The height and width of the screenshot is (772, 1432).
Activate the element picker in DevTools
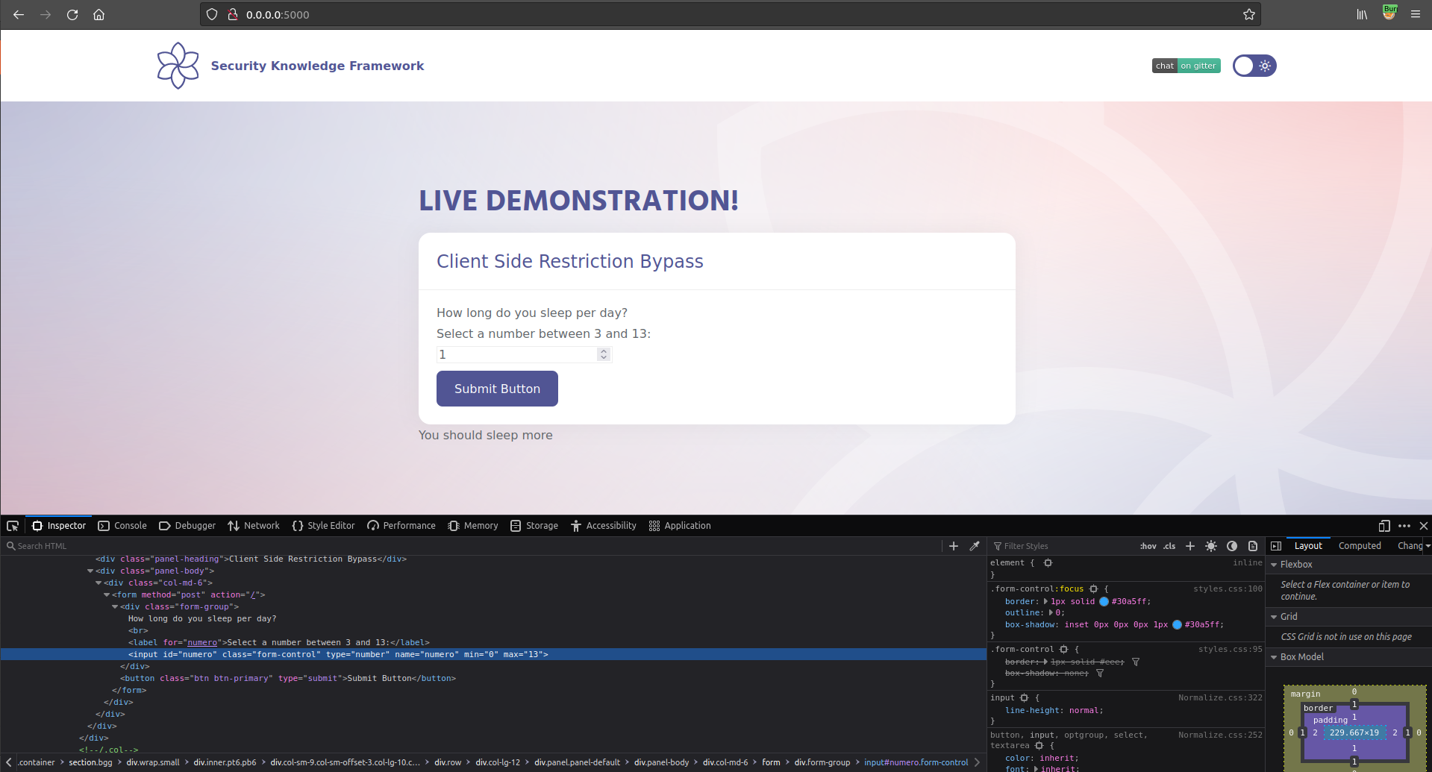pyautogui.click(x=13, y=526)
